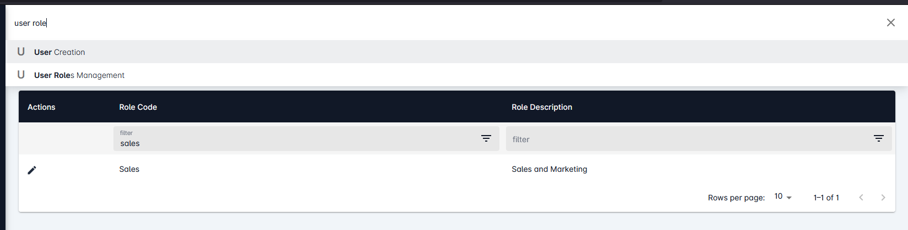This screenshot has width=908, height=230.
Task: Click the 1–1 of 1 pagination label
Action: [826, 198]
